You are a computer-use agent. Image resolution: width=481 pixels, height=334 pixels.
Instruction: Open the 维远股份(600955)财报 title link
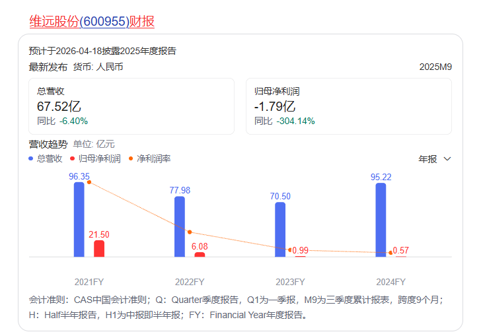tap(92, 21)
